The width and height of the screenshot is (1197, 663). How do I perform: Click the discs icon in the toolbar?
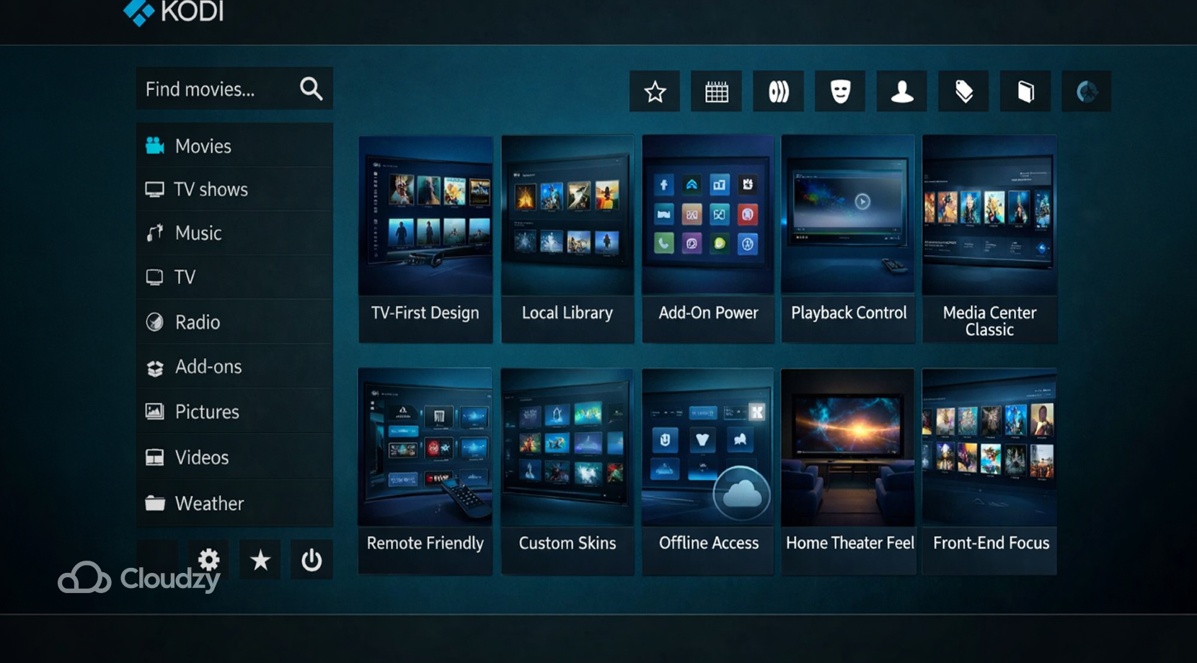tap(778, 92)
